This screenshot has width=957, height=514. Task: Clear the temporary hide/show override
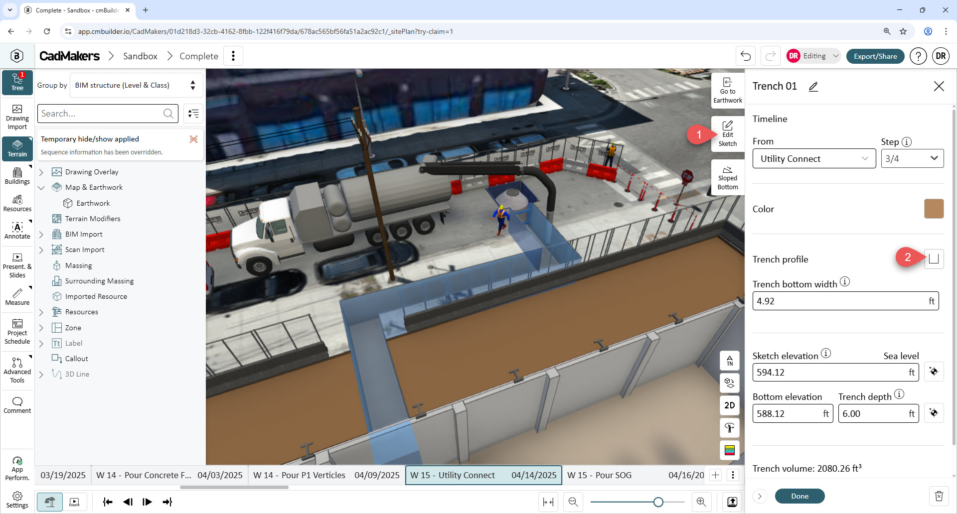pos(193,139)
